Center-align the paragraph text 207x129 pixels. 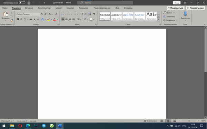tap(66, 19)
